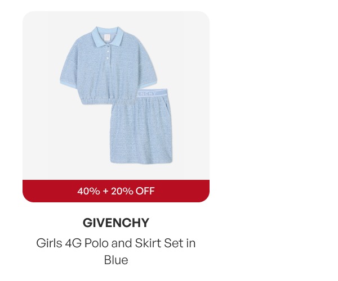Open the Givenchy polo and skirt product image
Image resolution: width=338 pixels, height=281 pixels.
(116, 96)
